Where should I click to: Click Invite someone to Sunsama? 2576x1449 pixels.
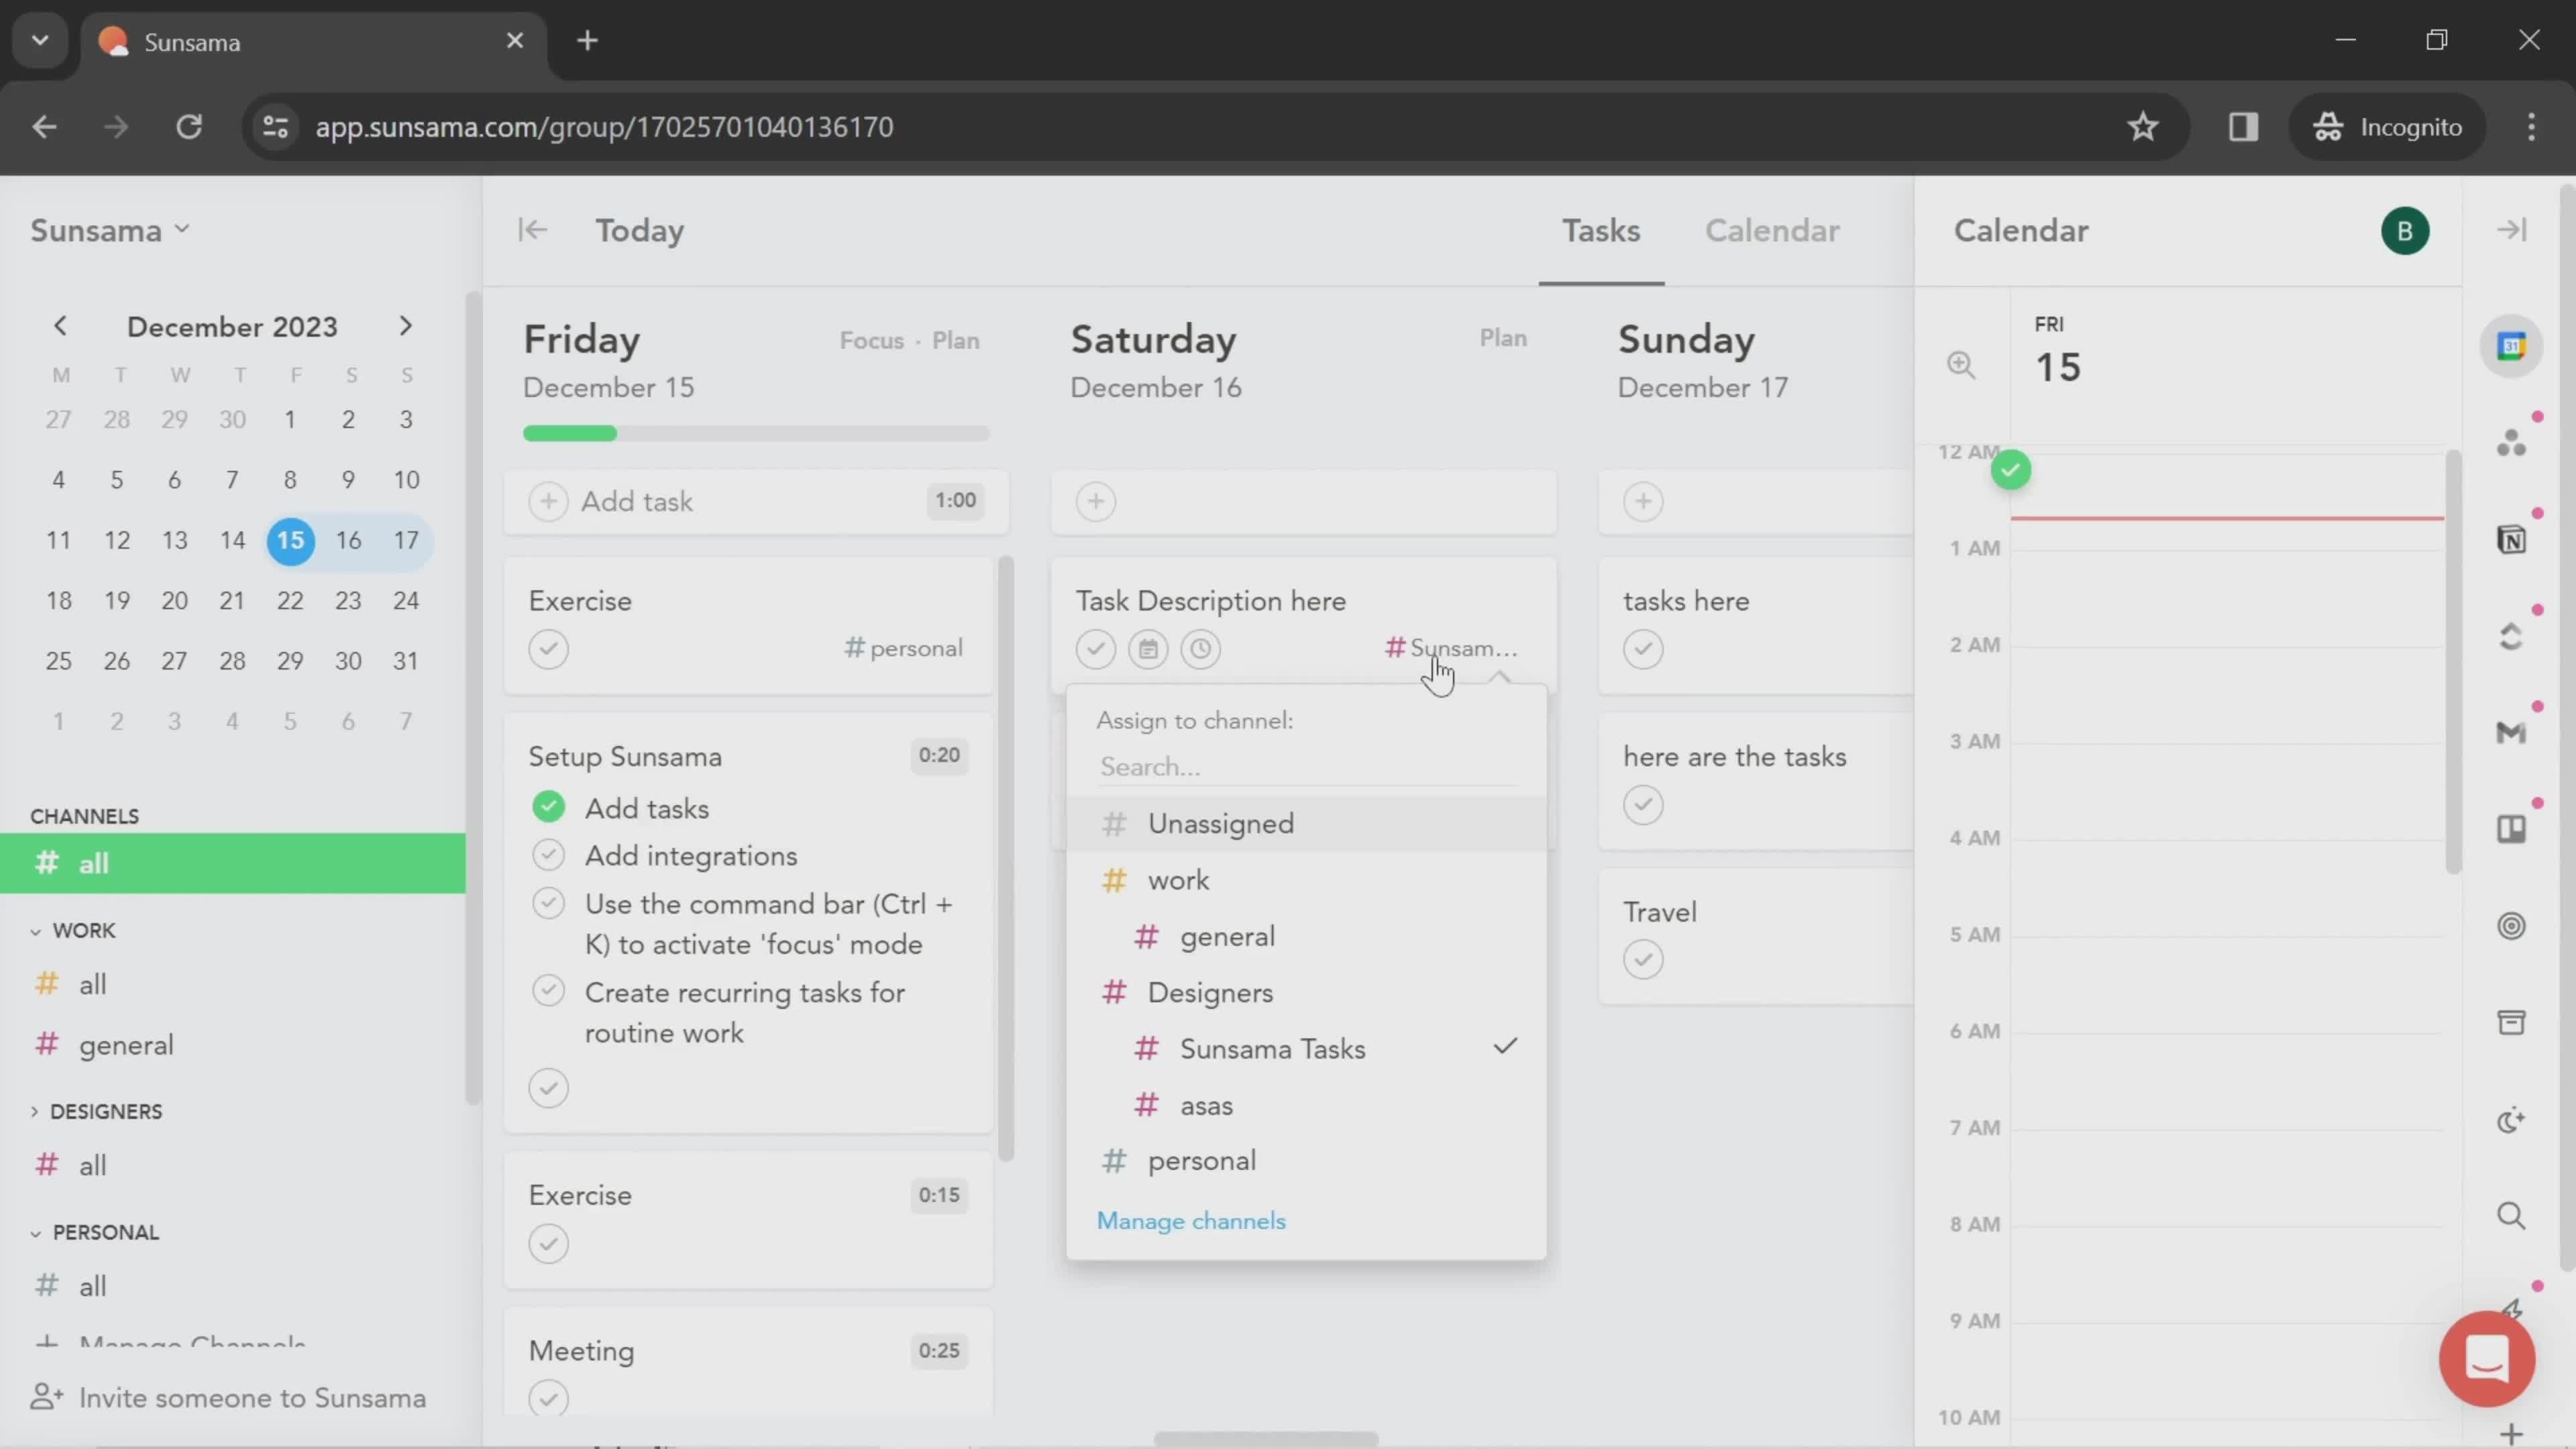pyautogui.click(x=228, y=1398)
